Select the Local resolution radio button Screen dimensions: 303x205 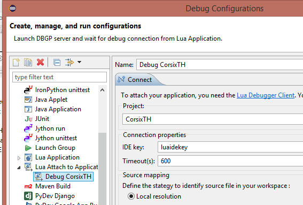pos(131,196)
